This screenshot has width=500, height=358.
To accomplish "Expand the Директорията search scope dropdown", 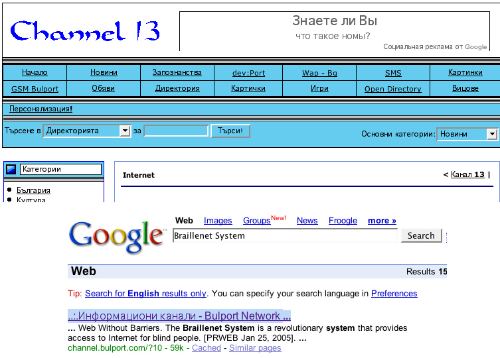I will [87, 131].
